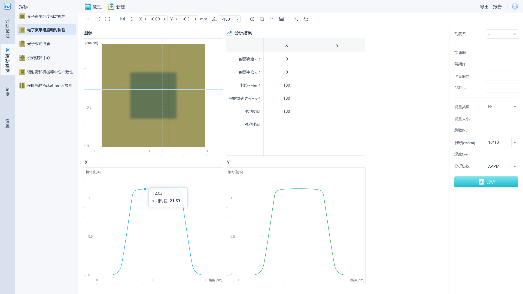The height and width of the screenshot is (294, 523).
Task: Click 导出 export link
Action: pyautogui.click(x=484, y=7)
